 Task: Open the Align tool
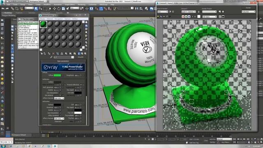point(141,8)
